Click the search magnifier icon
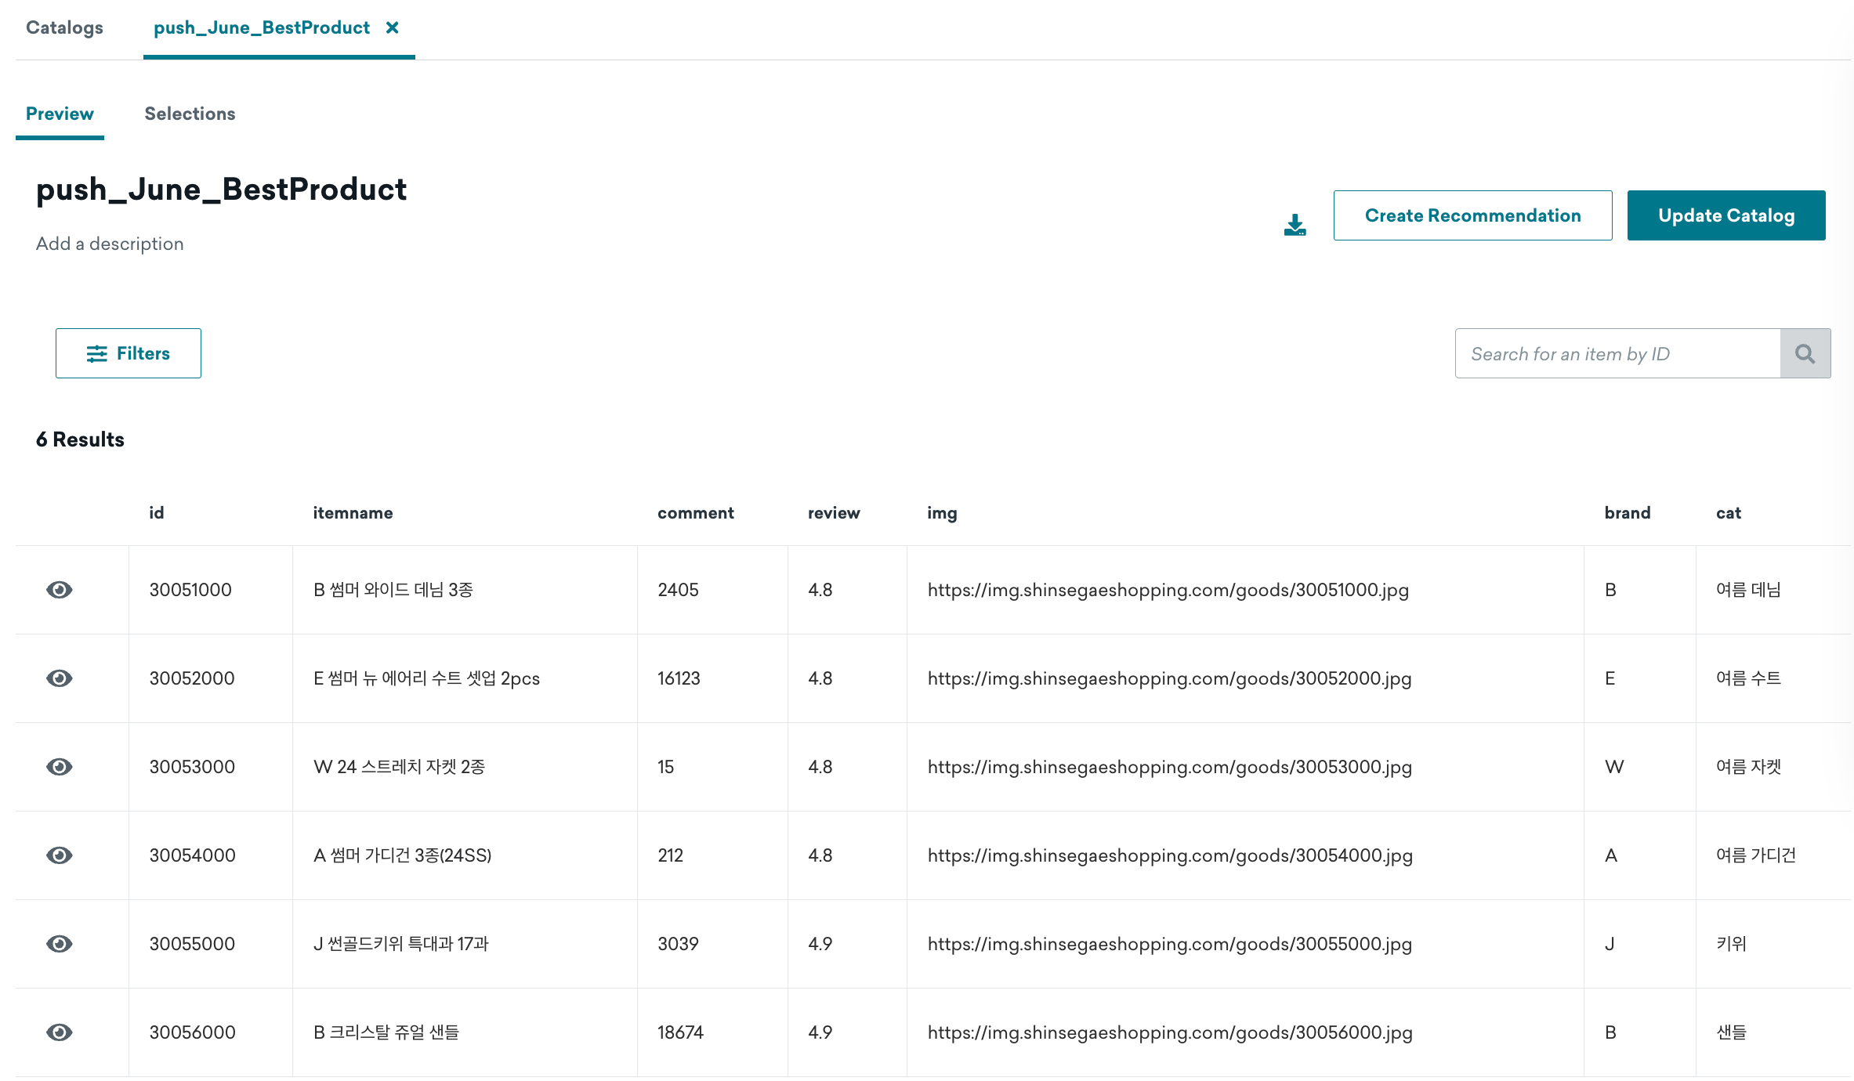The image size is (1854, 1081). click(x=1805, y=353)
